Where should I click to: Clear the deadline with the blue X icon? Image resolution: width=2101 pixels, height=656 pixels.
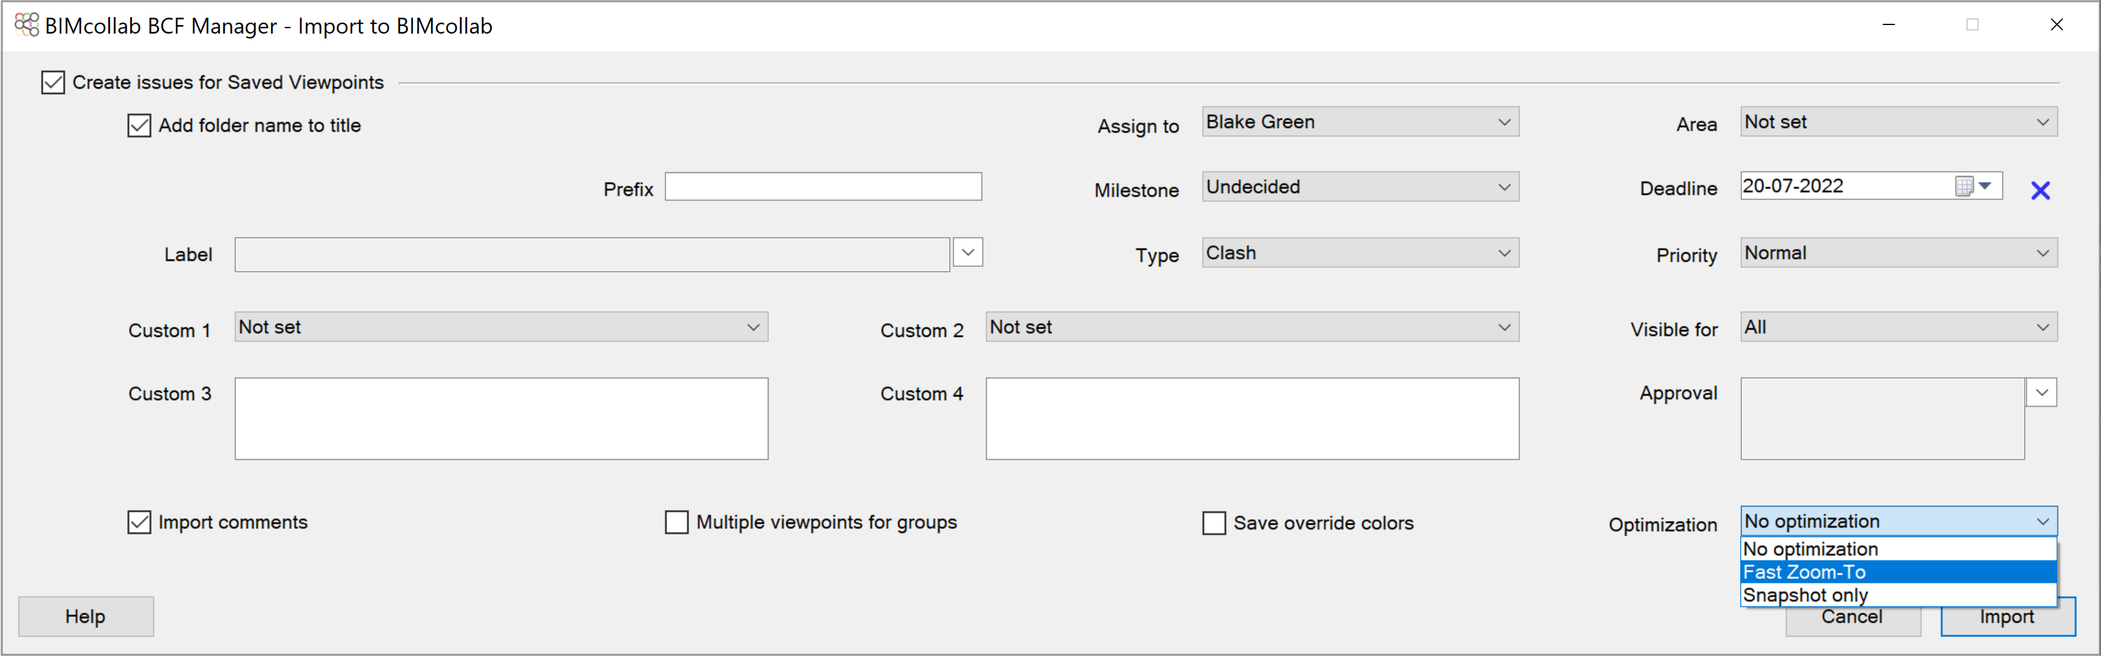2040,190
